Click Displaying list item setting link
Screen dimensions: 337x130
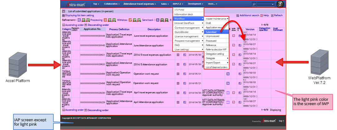(x=80, y=16)
